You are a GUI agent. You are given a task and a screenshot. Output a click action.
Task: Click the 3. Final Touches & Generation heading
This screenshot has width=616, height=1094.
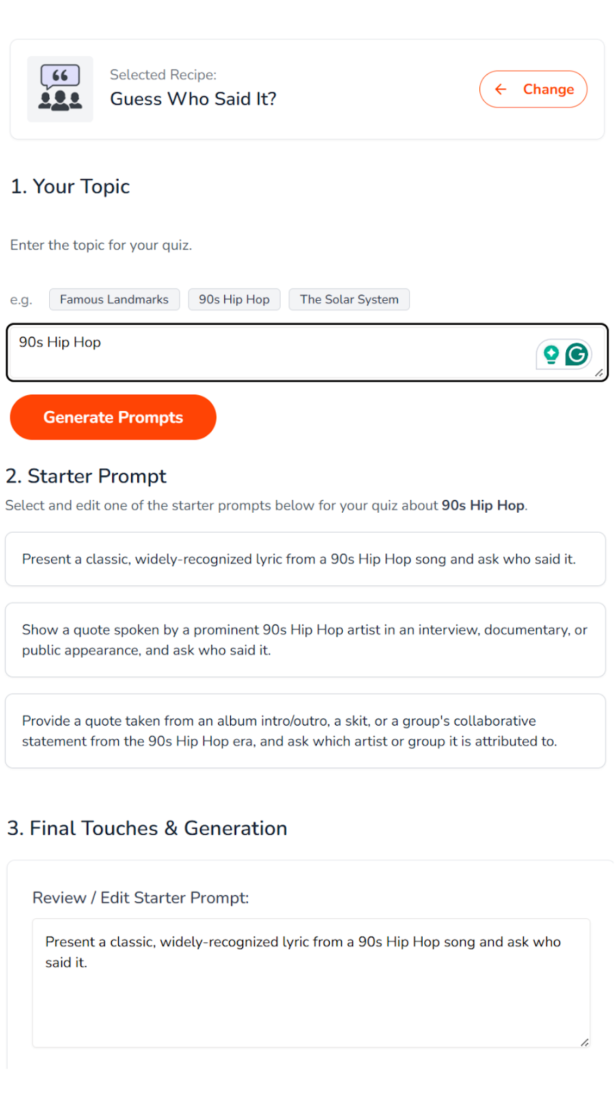click(148, 828)
